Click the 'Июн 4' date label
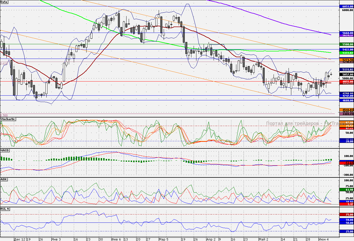 tap(323, 239)
